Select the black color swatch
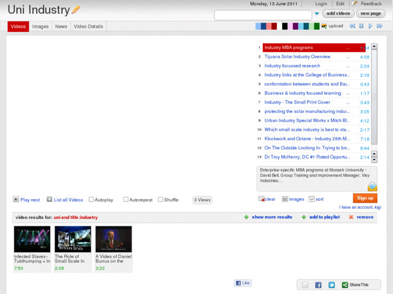 point(285,26)
